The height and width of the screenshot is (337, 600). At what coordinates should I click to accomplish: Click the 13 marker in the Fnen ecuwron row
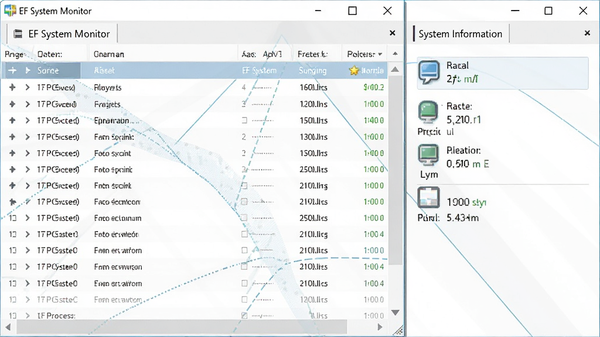13,267
